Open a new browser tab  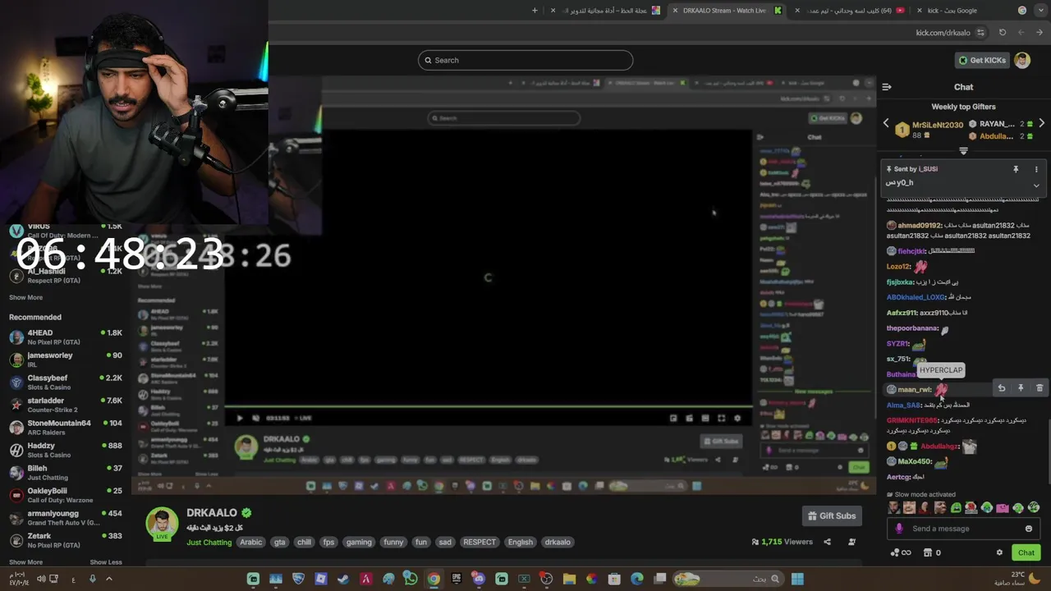535,11
